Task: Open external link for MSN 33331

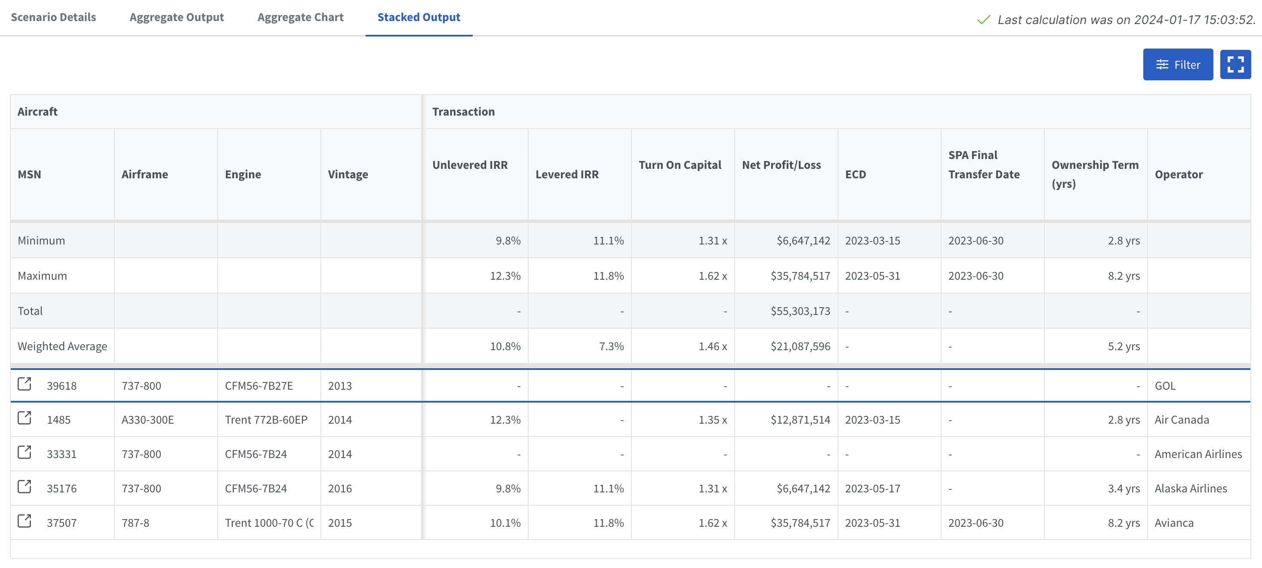Action: tap(25, 452)
